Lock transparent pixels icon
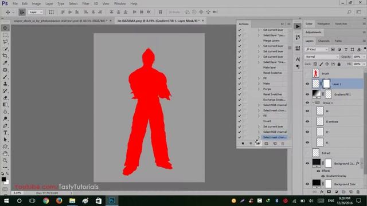 click(315, 64)
